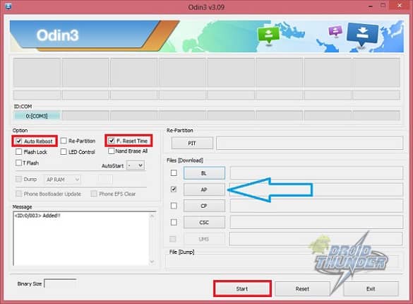The width and height of the screenshot is (413, 304).
Task: Open the AP RAM dump dropdown
Action: (63, 180)
